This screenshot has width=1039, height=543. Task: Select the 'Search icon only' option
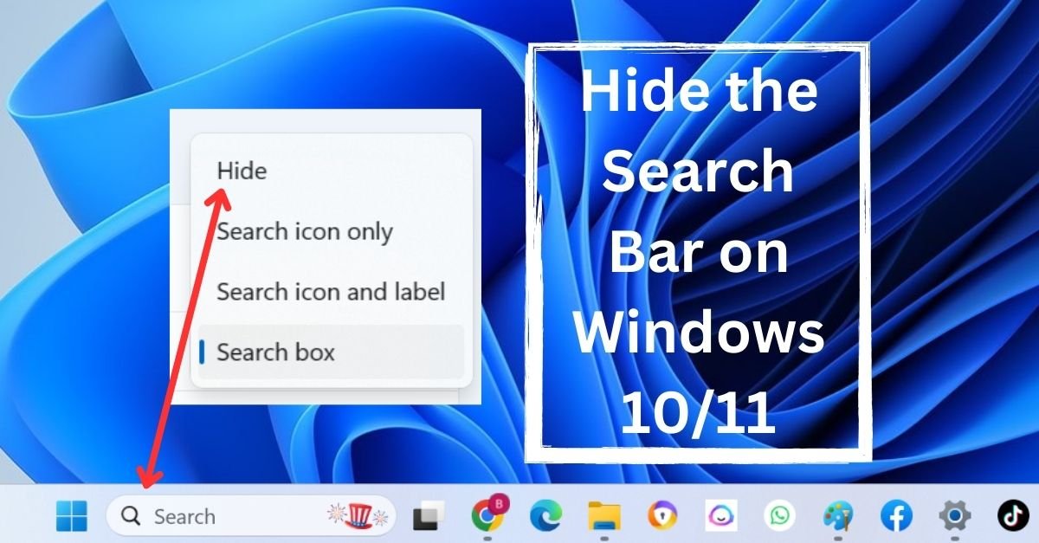click(305, 232)
